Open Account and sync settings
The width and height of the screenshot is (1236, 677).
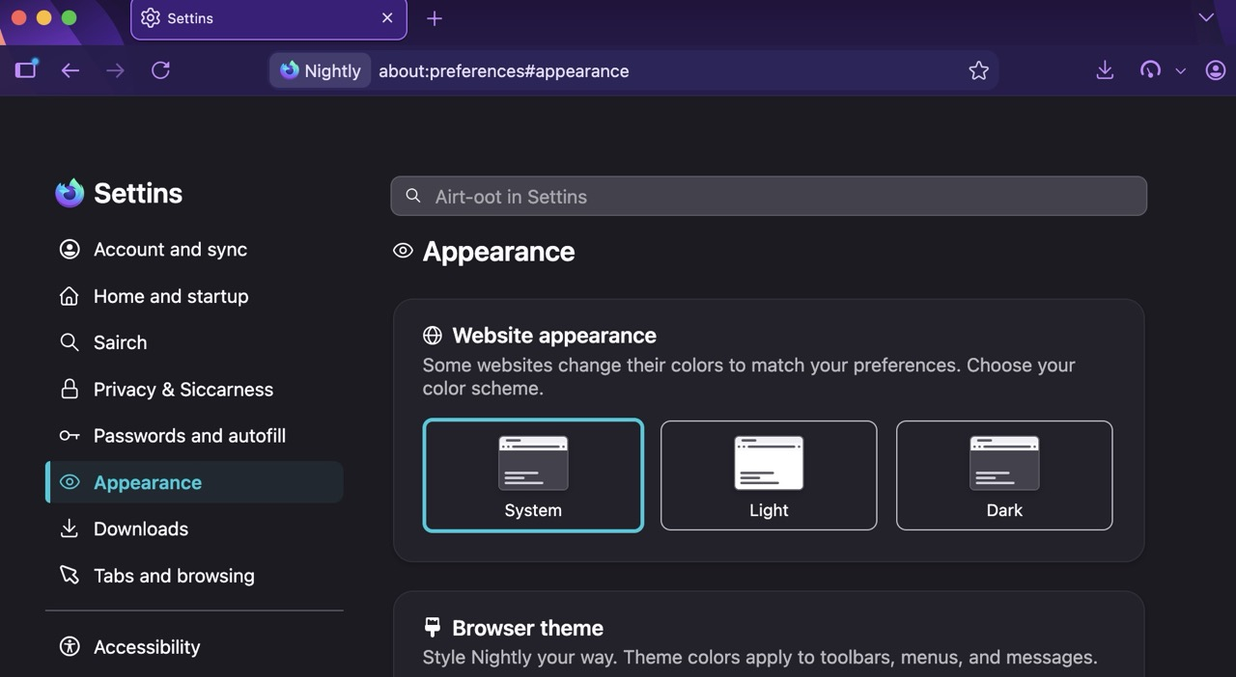pos(194,250)
